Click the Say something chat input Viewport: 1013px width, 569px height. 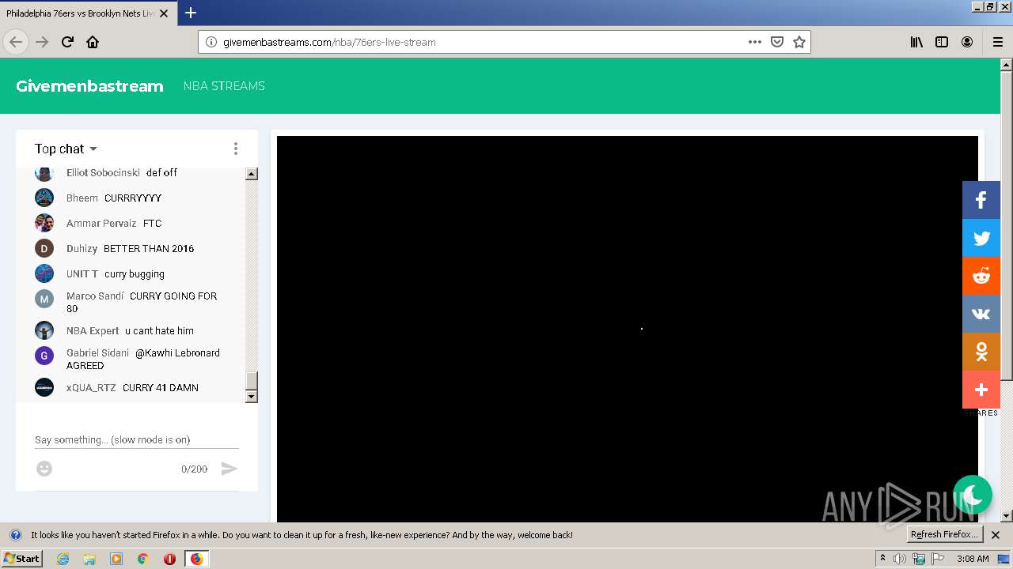click(x=137, y=439)
